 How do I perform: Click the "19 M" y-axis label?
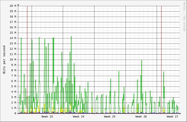click(x=13, y=11)
